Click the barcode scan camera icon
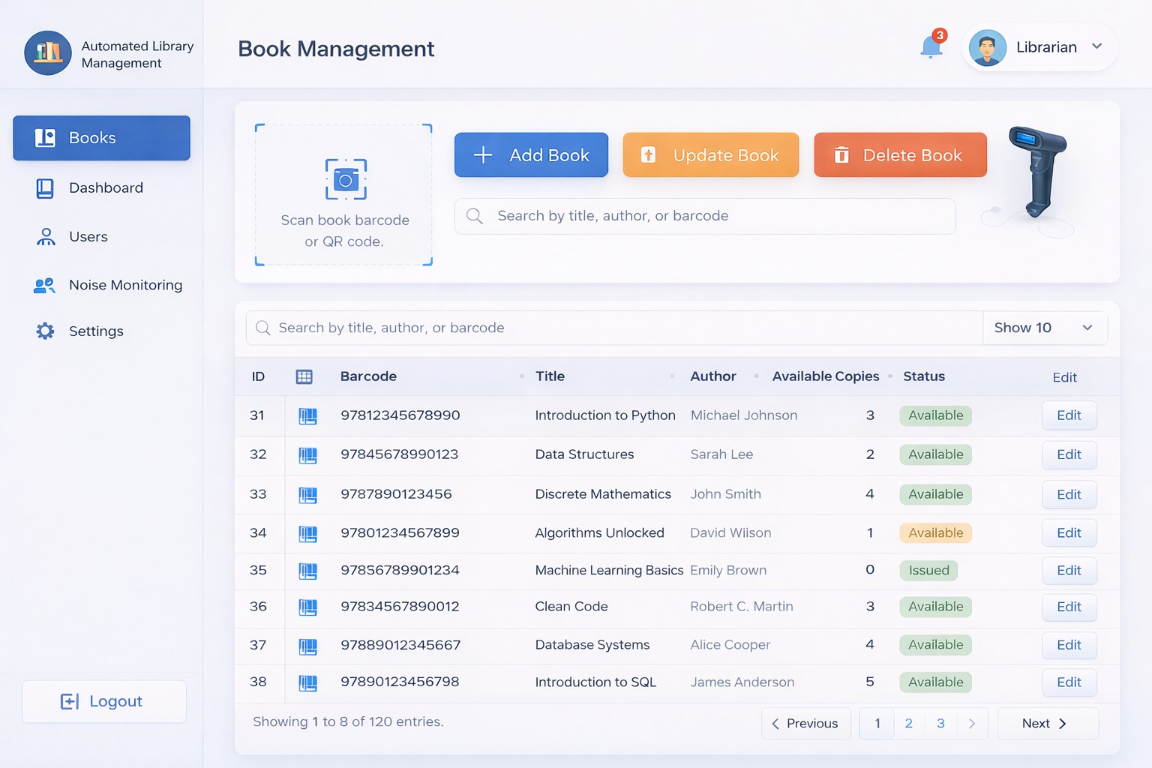The width and height of the screenshot is (1152, 768). (x=346, y=179)
